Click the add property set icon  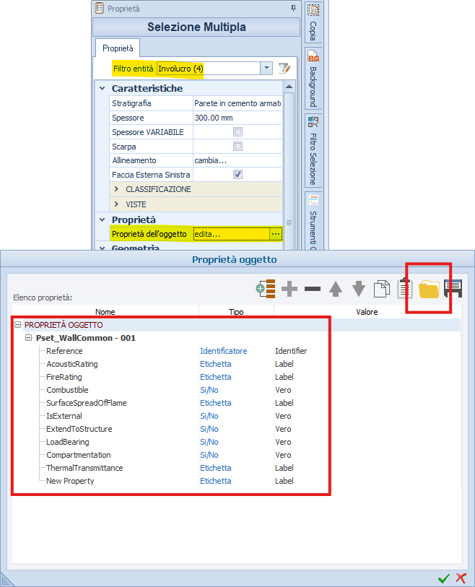(266, 289)
